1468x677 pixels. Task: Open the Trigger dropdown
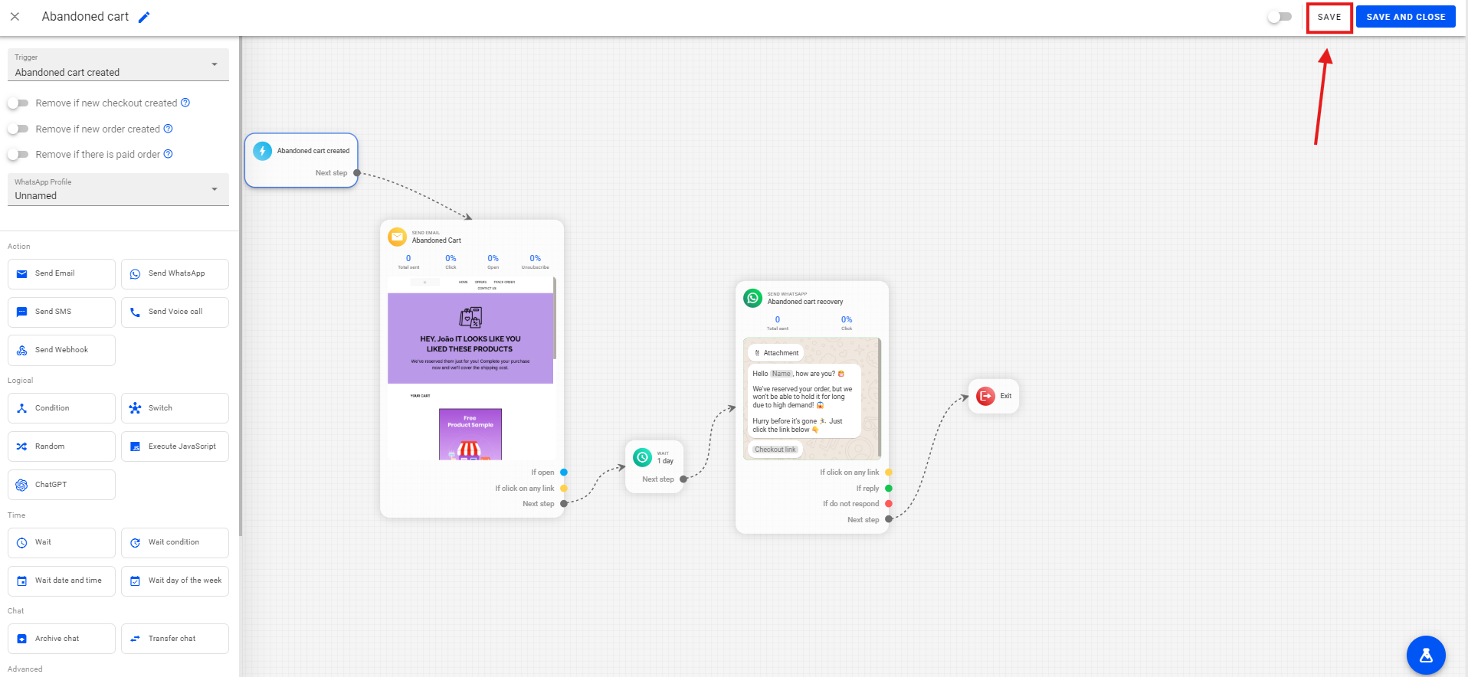(x=118, y=65)
